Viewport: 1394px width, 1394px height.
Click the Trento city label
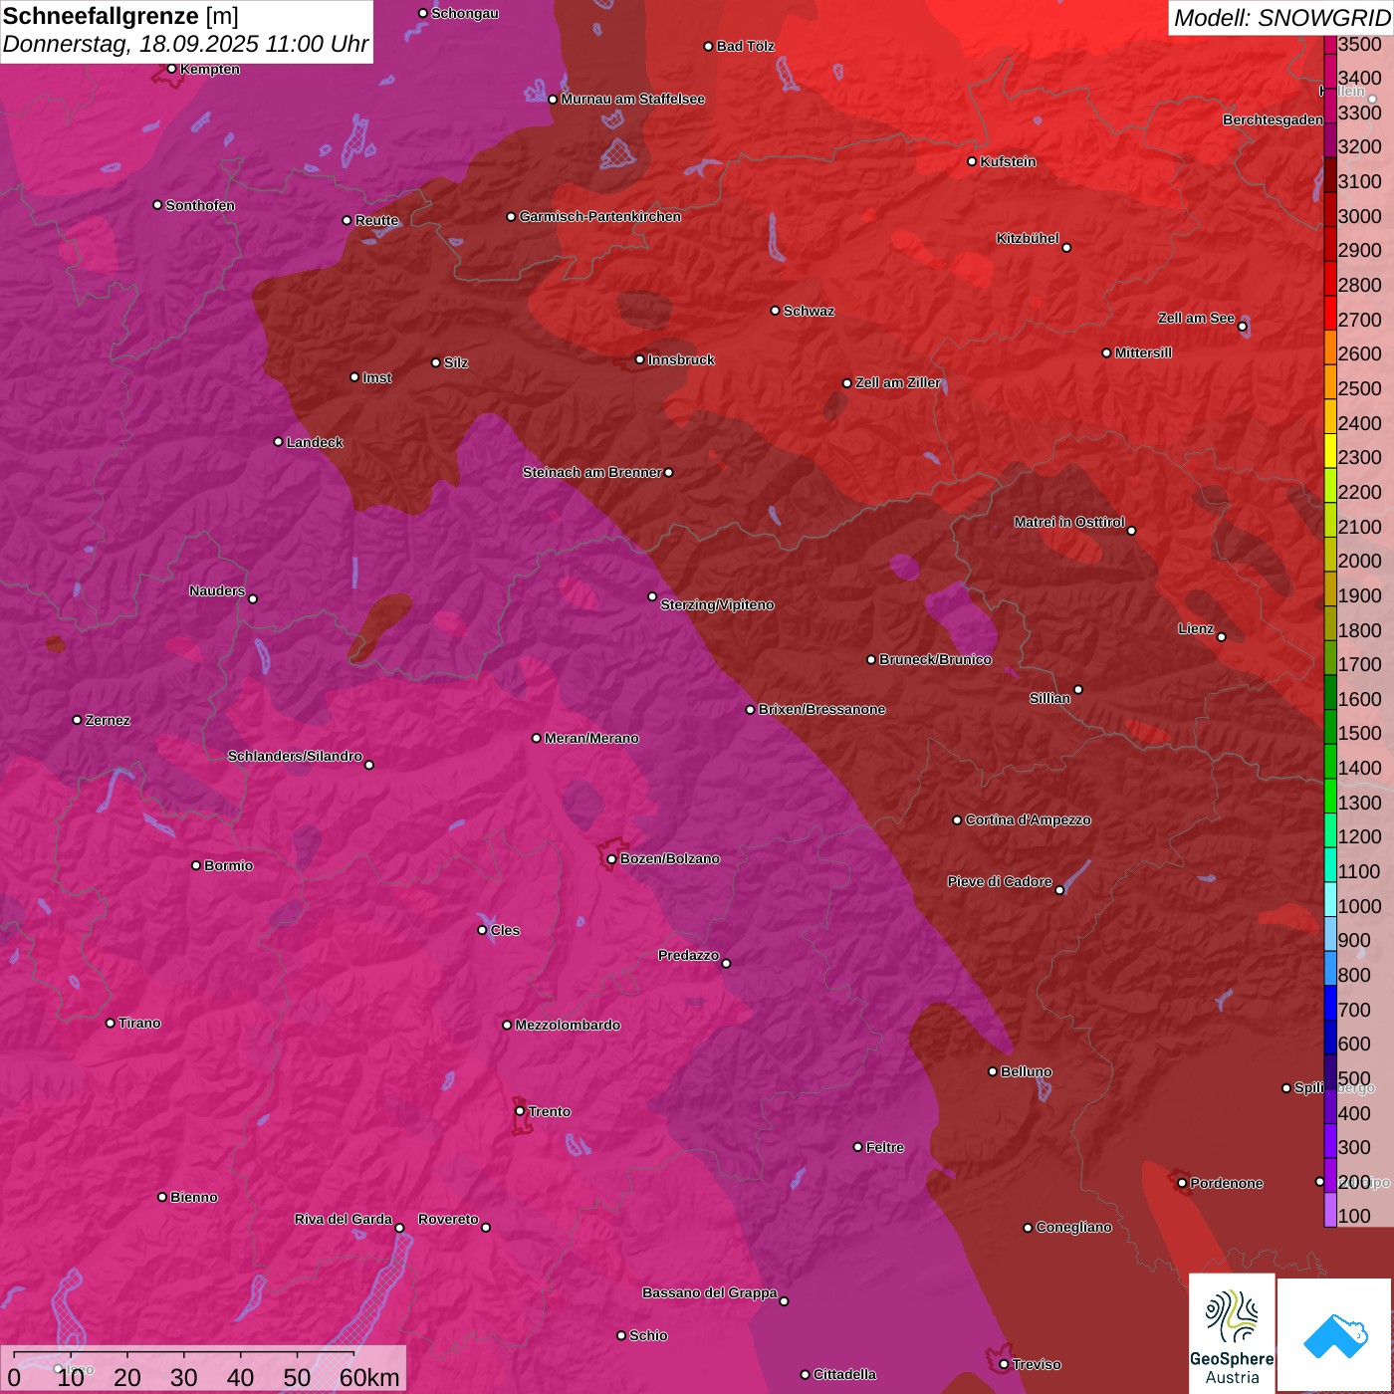(x=550, y=1111)
